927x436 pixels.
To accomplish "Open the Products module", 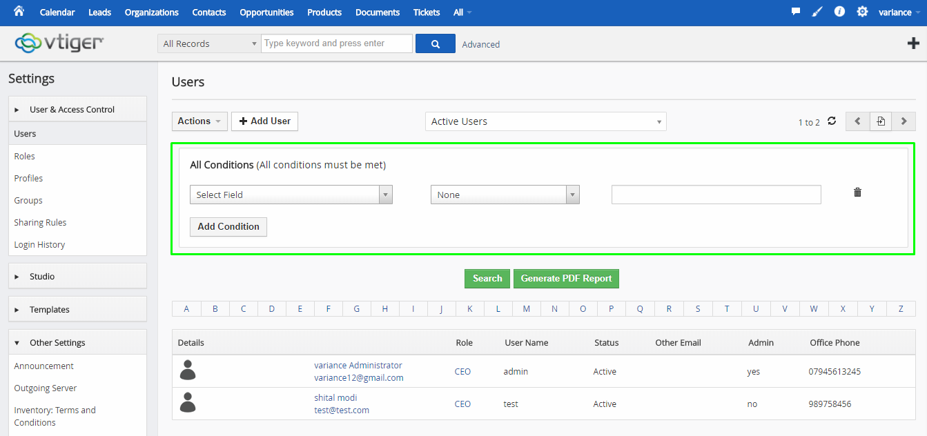I will tap(324, 12).
